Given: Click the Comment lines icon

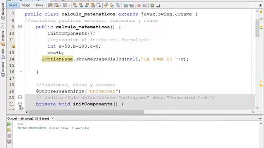Looking at the screenshot, I should coord(152,5).
